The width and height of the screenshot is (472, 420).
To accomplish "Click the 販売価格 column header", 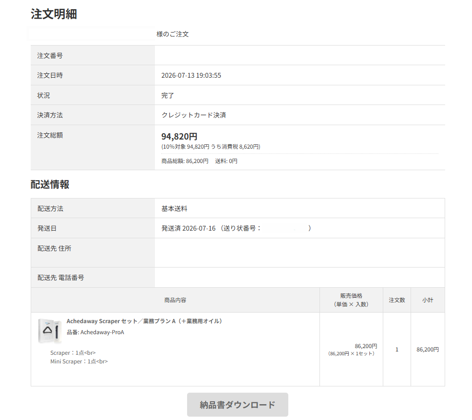I will [351, 300].
